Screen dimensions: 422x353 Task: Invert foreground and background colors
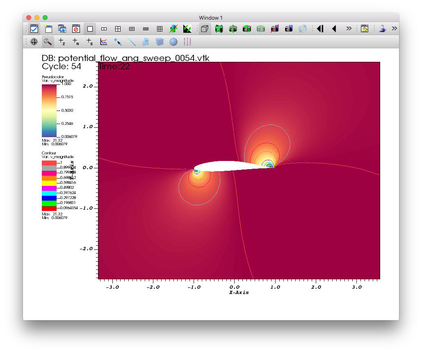[x=187, y=29]
